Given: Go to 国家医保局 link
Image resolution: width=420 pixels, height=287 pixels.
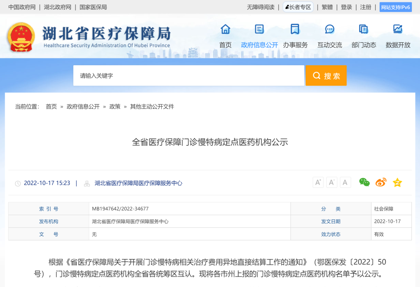Looking at the screenshot, I should click(x=93, y=7).
